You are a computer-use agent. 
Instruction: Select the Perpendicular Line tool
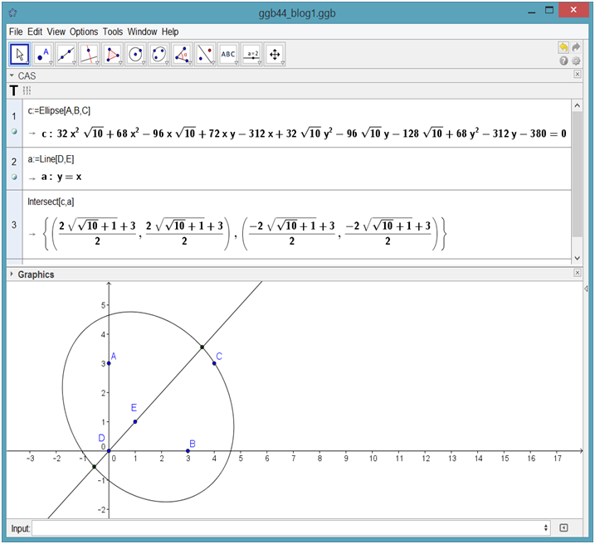tap(89, 54)
